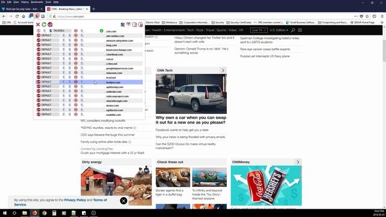
Task: Set cnn.io to Trusted preset
Action: click(x=69, y=58)
